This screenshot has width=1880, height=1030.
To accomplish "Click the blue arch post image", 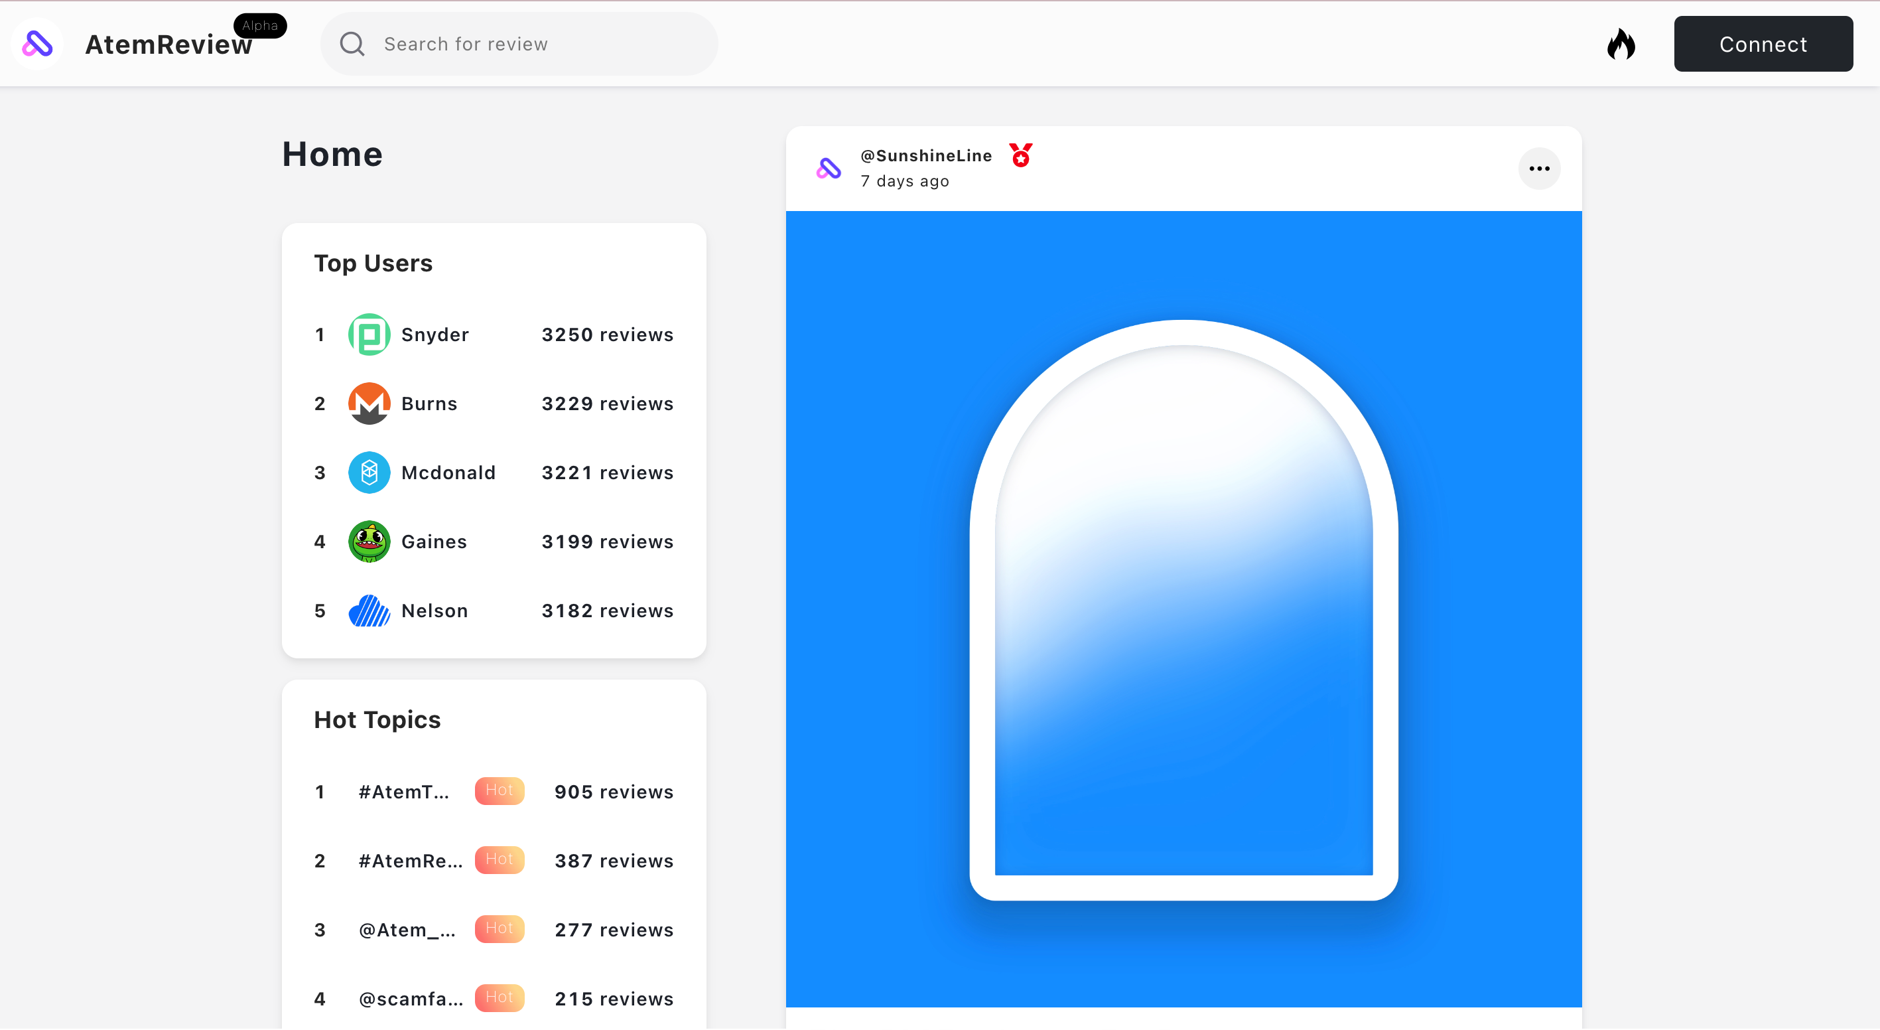I will point(1183,609).
